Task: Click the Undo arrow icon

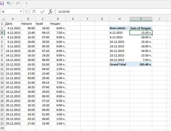Action: coord(9,3)
